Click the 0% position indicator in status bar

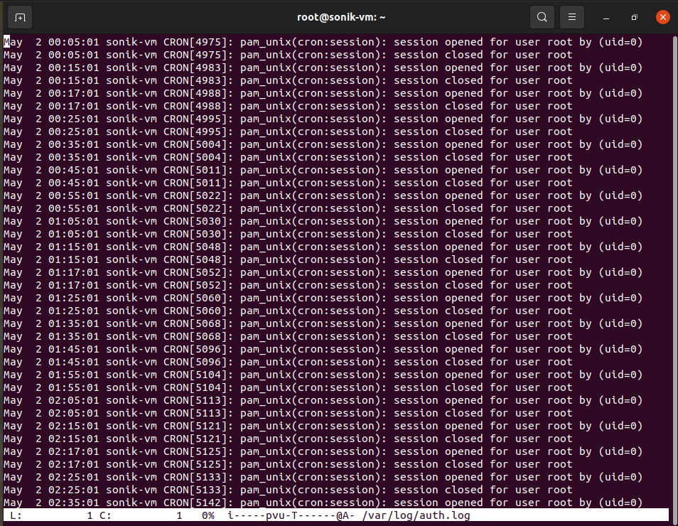coord(208,515)
